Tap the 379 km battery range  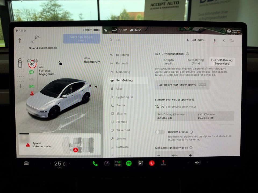tap(91, 30)
